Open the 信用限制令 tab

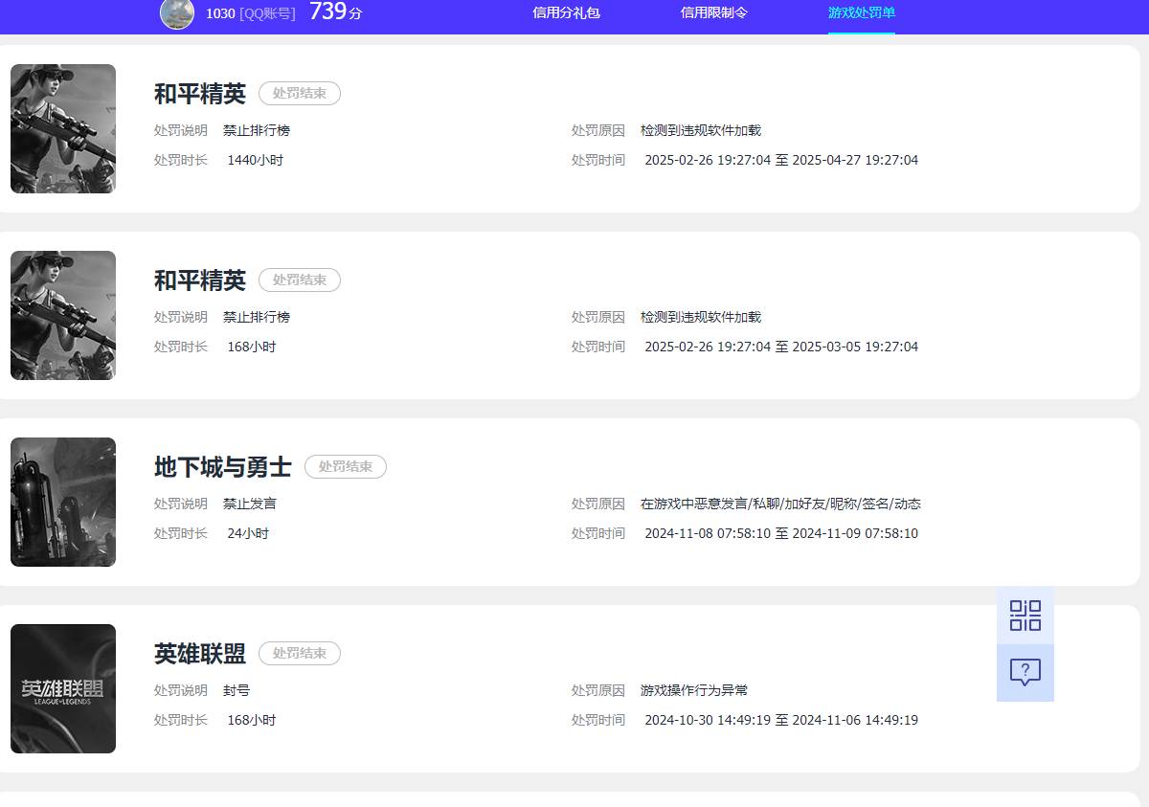pos(713,13)
